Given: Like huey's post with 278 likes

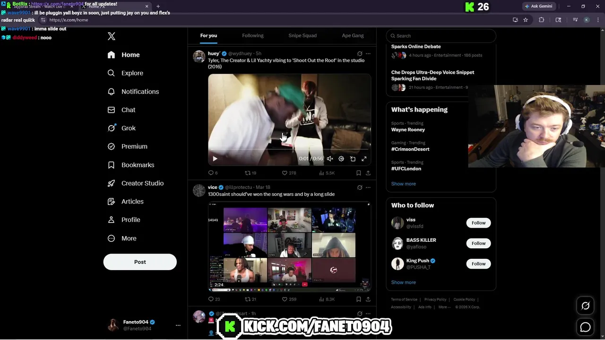Looking at the screenshot, I should point(289,173).
